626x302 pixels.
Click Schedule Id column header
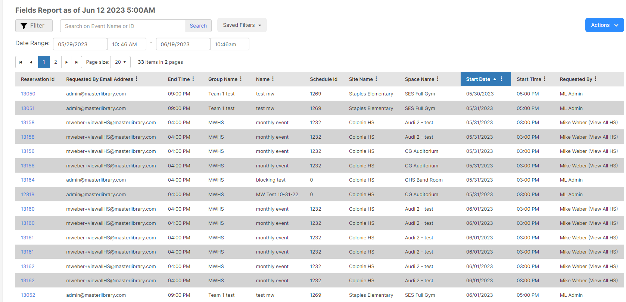(324, 79)
